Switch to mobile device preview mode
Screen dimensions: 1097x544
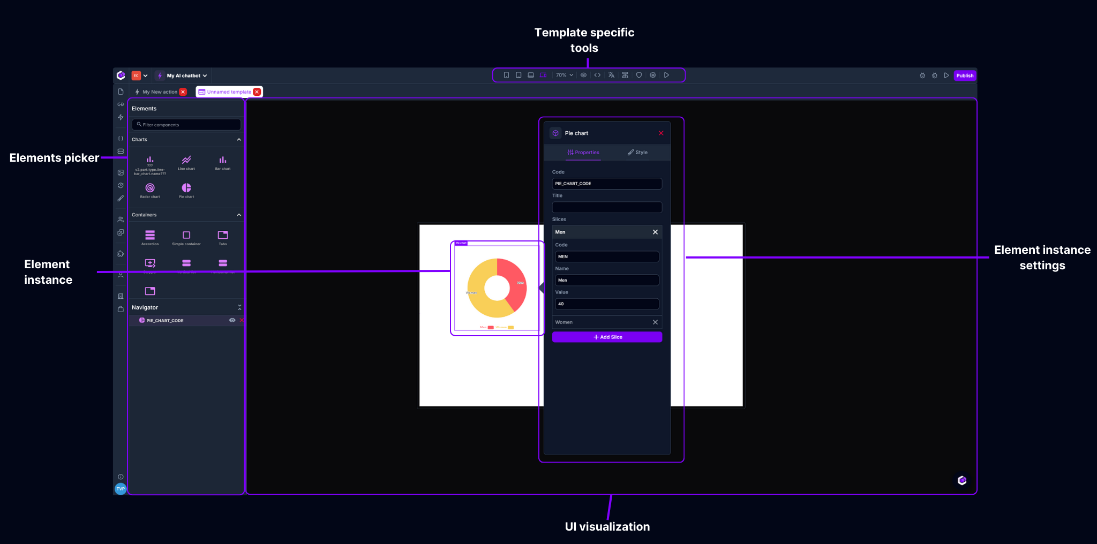tap(507, 75)
